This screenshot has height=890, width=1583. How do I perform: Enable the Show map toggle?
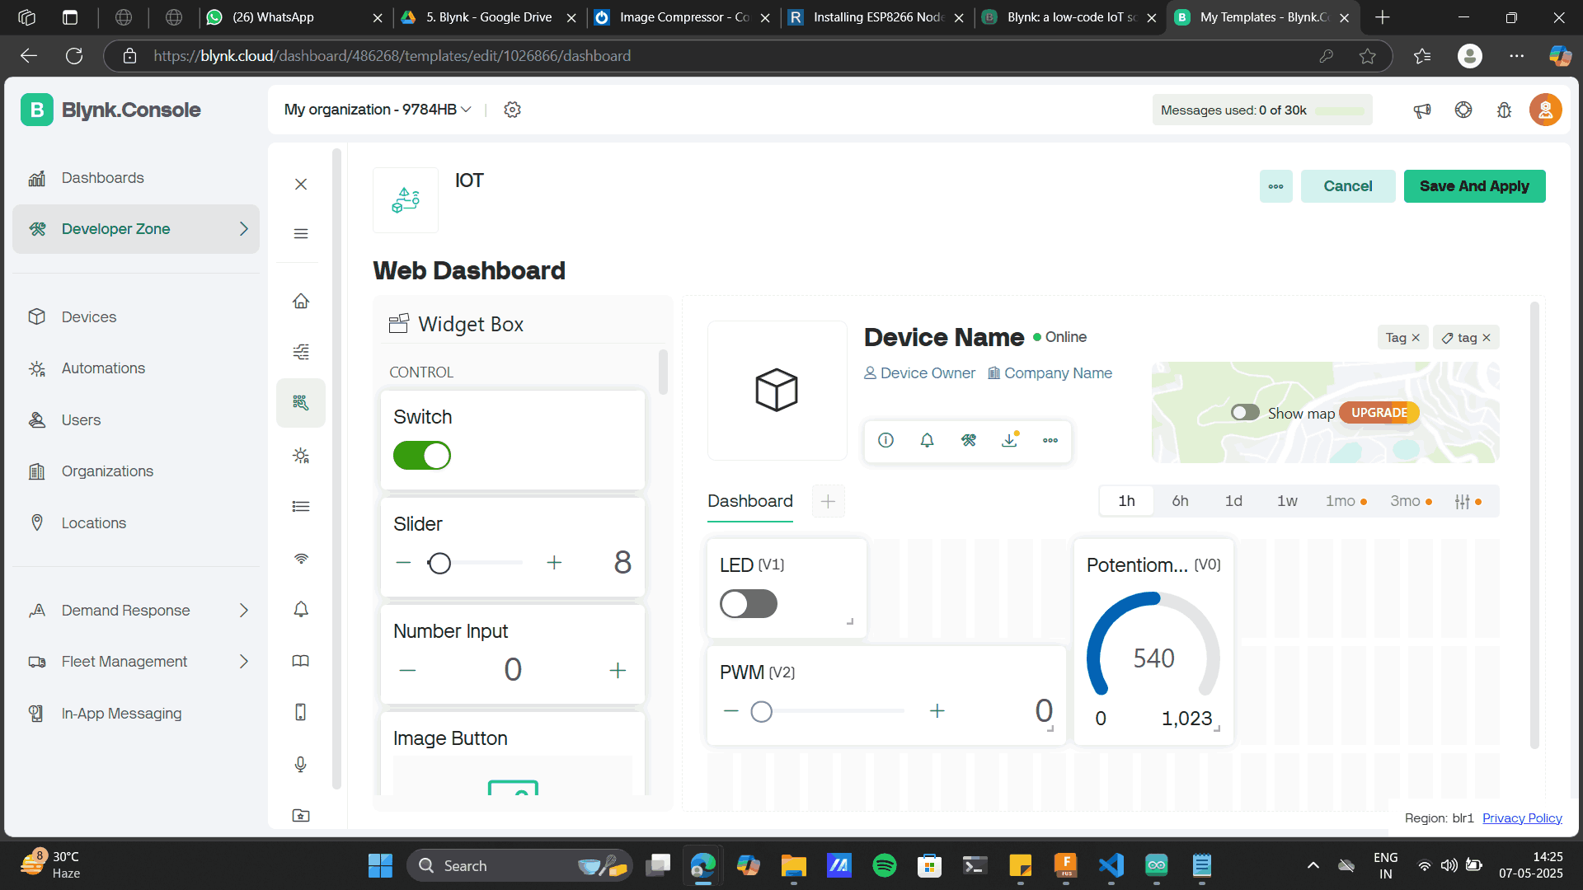coord(1245,412)
